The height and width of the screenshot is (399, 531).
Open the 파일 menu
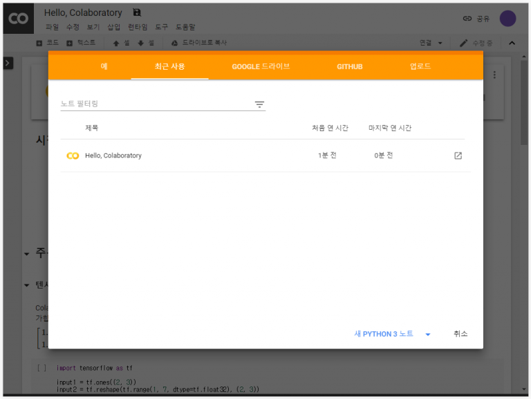[x=52, y=27]
